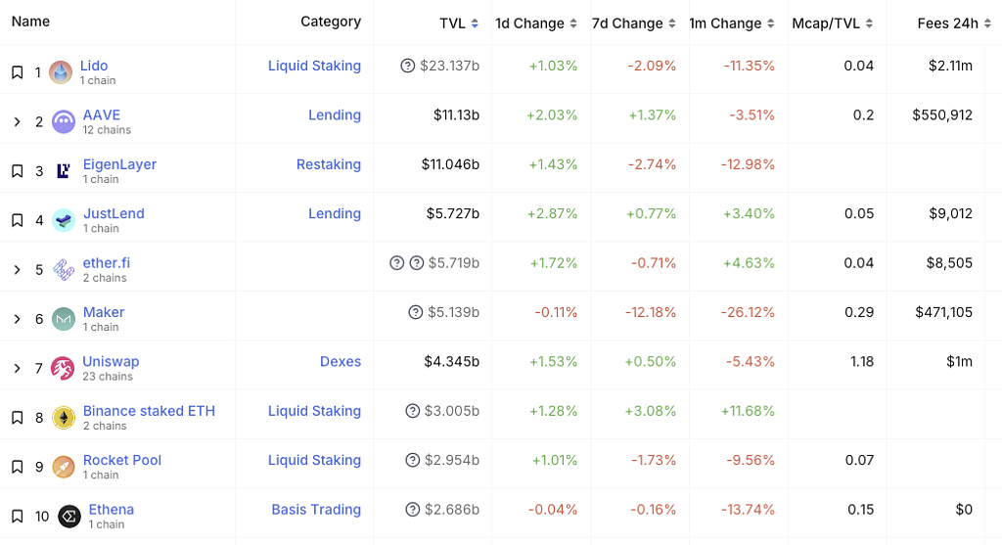Screen dimensions: 1002x545
Task: Click the Rocket Pool logo icon
Action: pos(64,467)
